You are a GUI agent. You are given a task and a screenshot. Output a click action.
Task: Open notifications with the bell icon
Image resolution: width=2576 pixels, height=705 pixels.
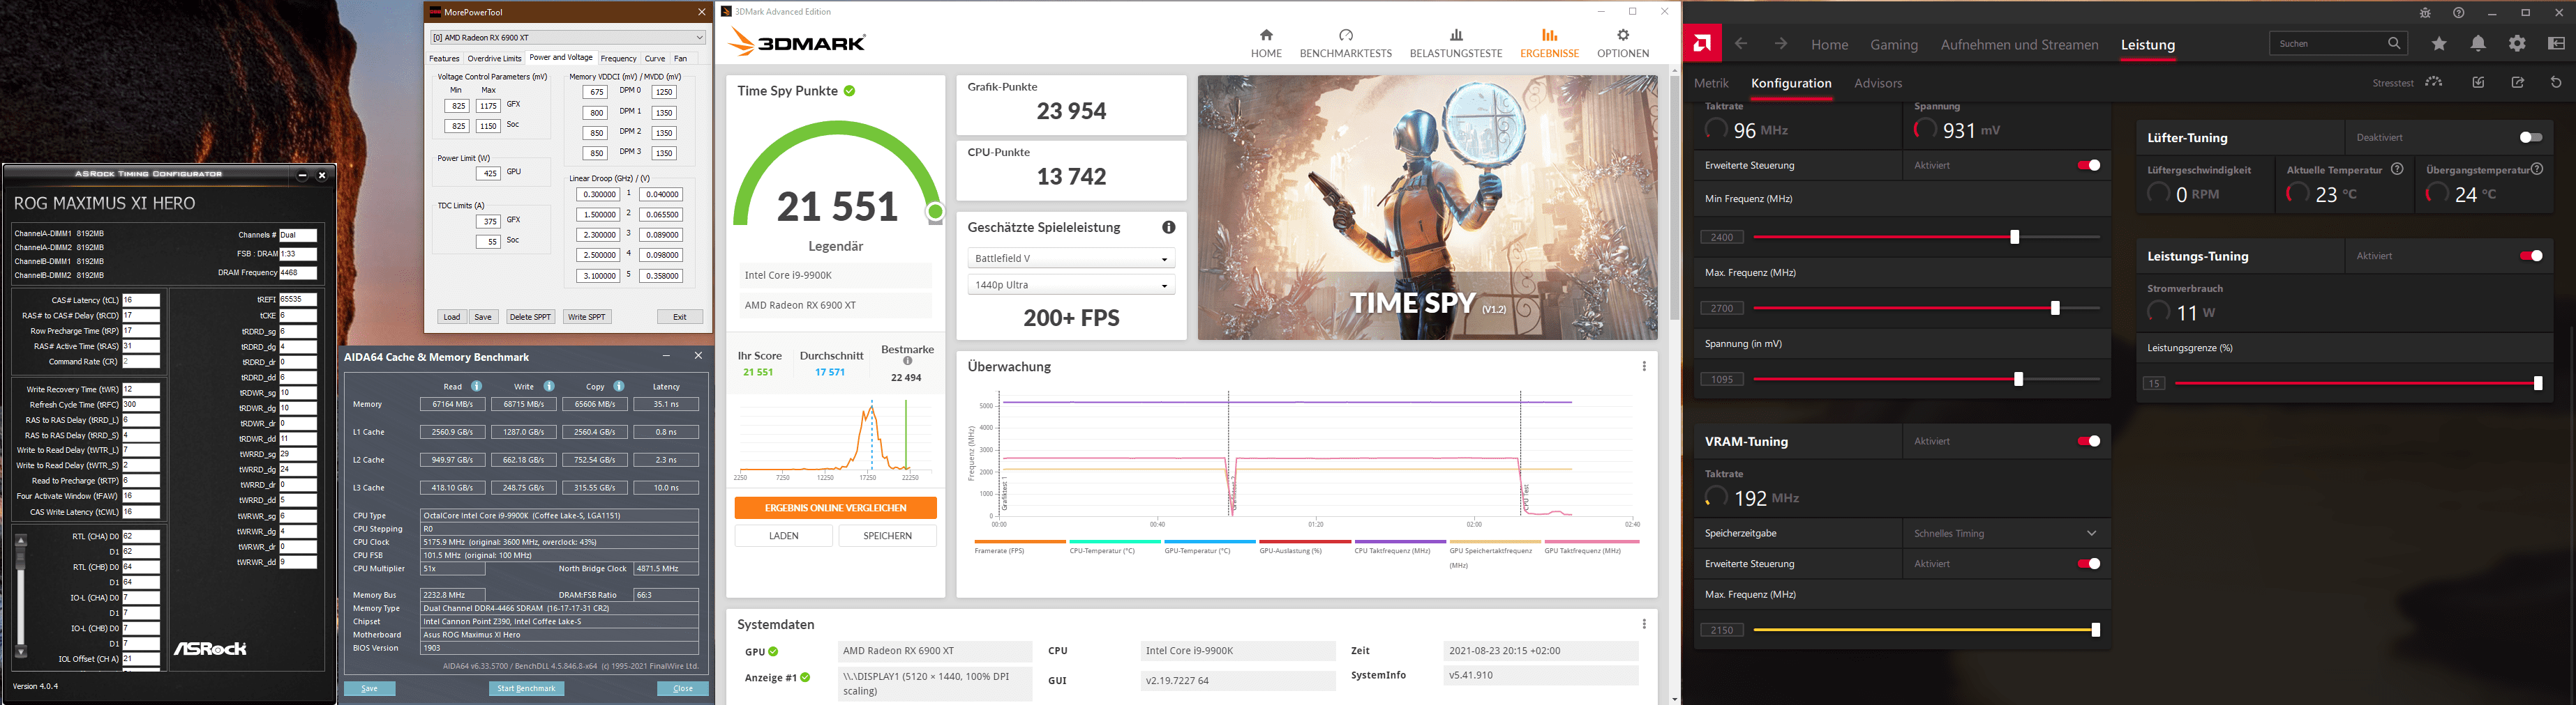click(2478, 43)
